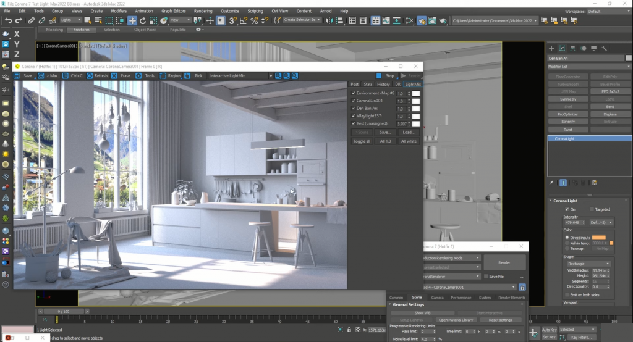The width and height of the screenshot is (633, 342).
Task: Open the Create tab plus icon in command panel
Action: 552,48
